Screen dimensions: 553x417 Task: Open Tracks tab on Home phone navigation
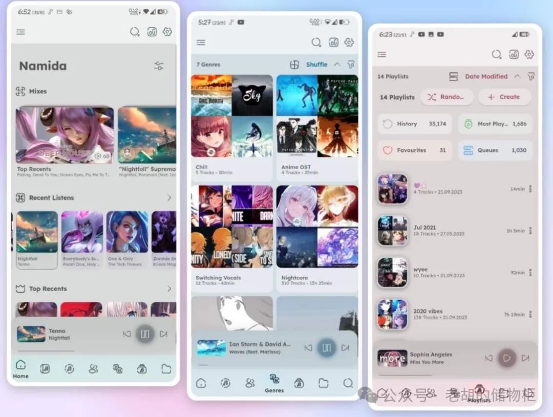[x=45, y=369]
